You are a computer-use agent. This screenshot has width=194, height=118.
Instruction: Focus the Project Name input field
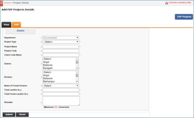(61, 47)
